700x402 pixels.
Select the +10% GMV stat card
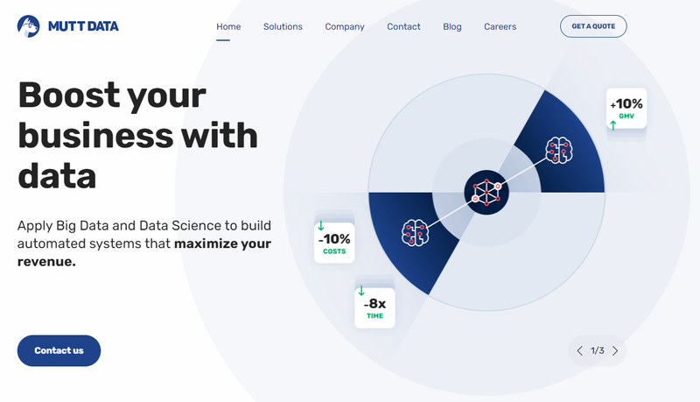[x=626, y=109]
